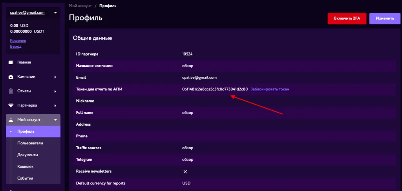
Task: Click the Receive newsletters label
Action: point(94,171)
